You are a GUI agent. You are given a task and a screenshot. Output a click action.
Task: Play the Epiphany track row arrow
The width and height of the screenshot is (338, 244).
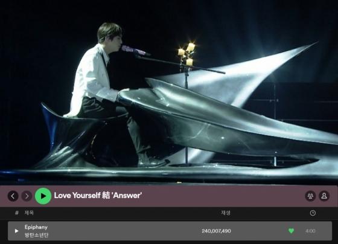[x=17, y=231]
